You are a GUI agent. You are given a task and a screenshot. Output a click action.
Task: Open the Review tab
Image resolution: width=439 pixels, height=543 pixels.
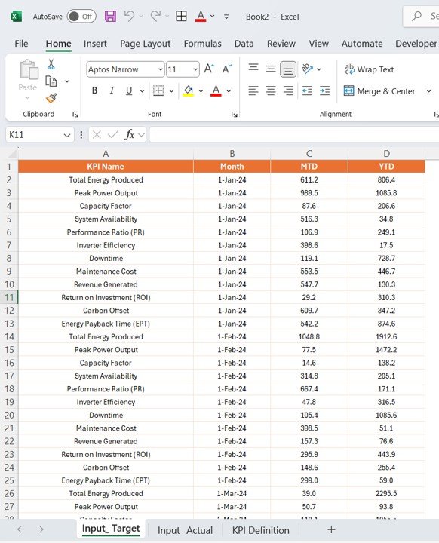pyautogui.click(x=281, y=44)
